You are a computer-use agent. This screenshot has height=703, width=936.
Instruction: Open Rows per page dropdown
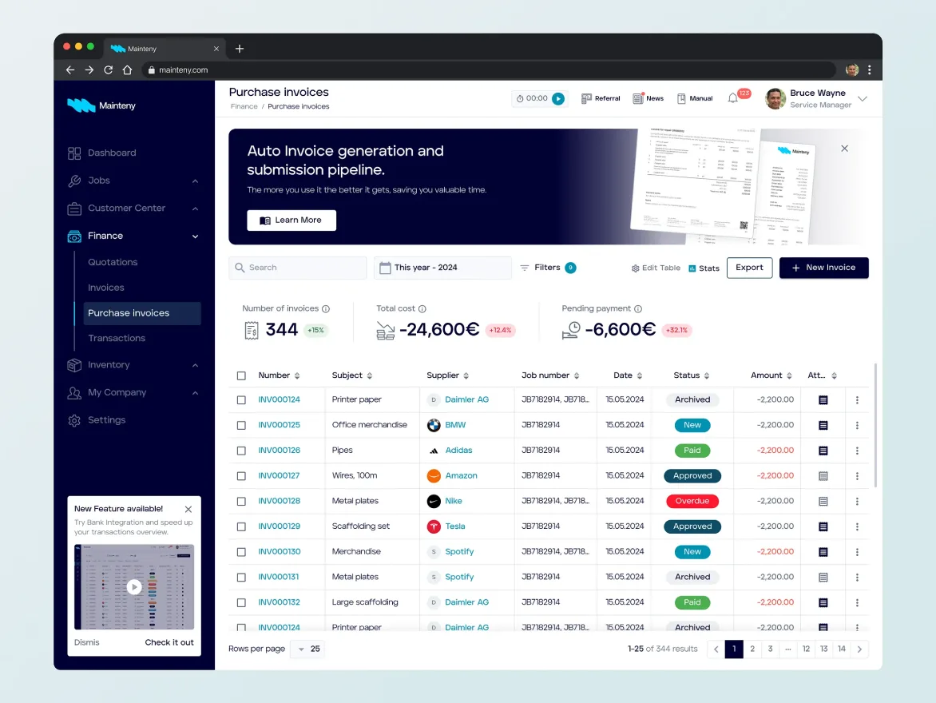click(308, 649)
